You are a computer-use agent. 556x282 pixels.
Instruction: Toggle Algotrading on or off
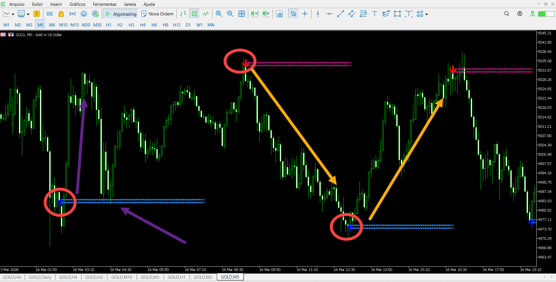121,14
